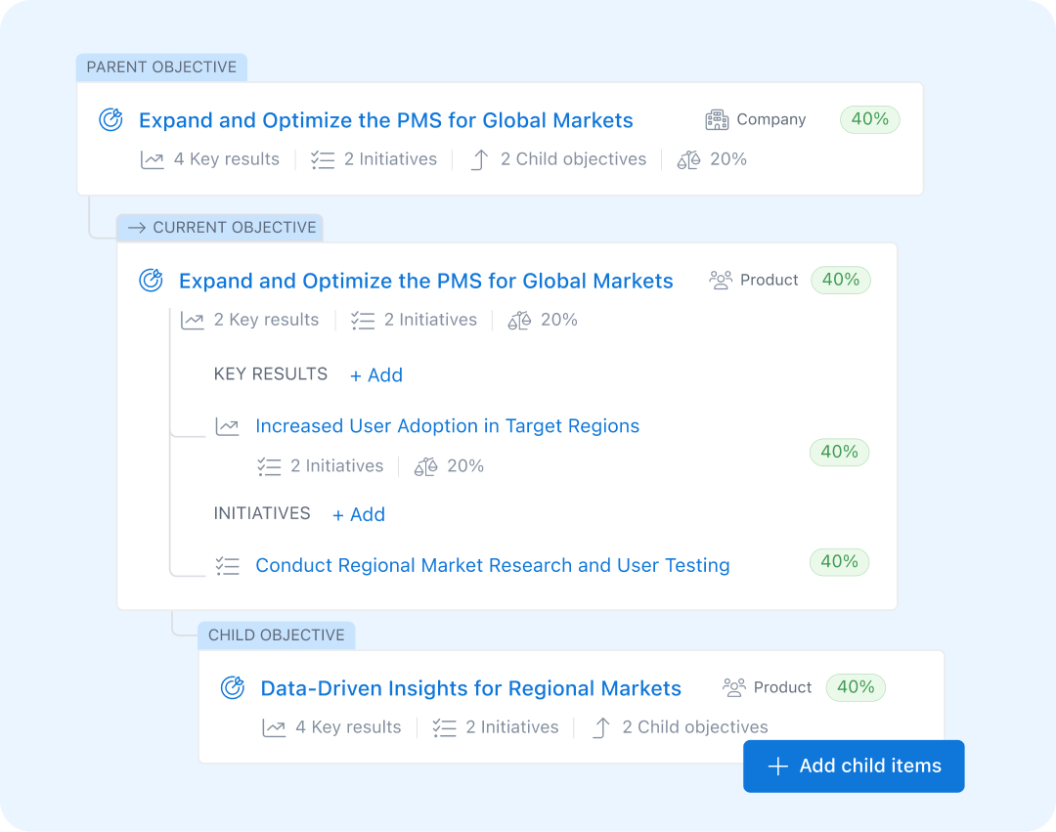The height and width of the screenshot is (832, 1056).
Task: Click the INITIATIVES section heading
Action: [262, 513]
